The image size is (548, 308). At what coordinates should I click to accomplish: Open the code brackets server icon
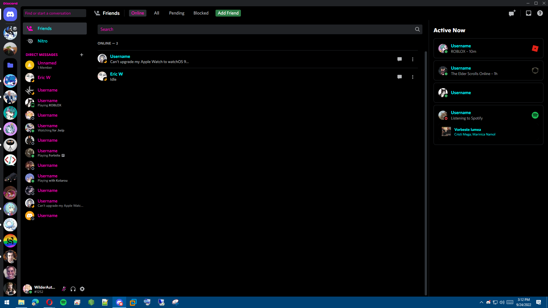tap(10, 160)
